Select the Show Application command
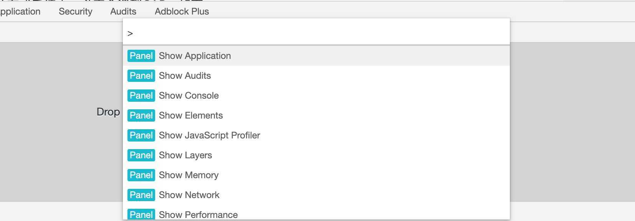 click(195, 56)
